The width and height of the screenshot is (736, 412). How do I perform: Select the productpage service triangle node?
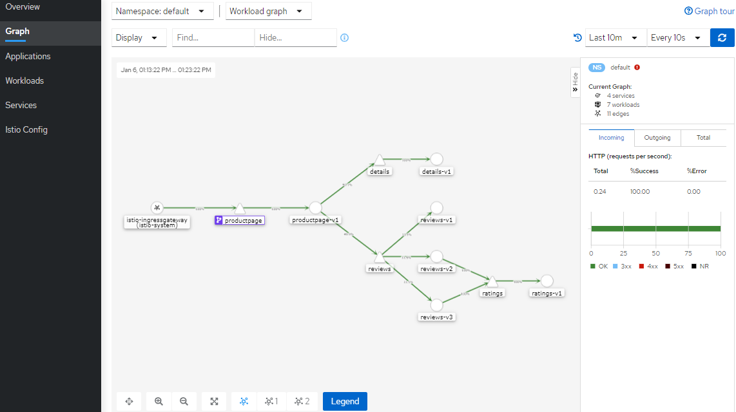point(240,209)
